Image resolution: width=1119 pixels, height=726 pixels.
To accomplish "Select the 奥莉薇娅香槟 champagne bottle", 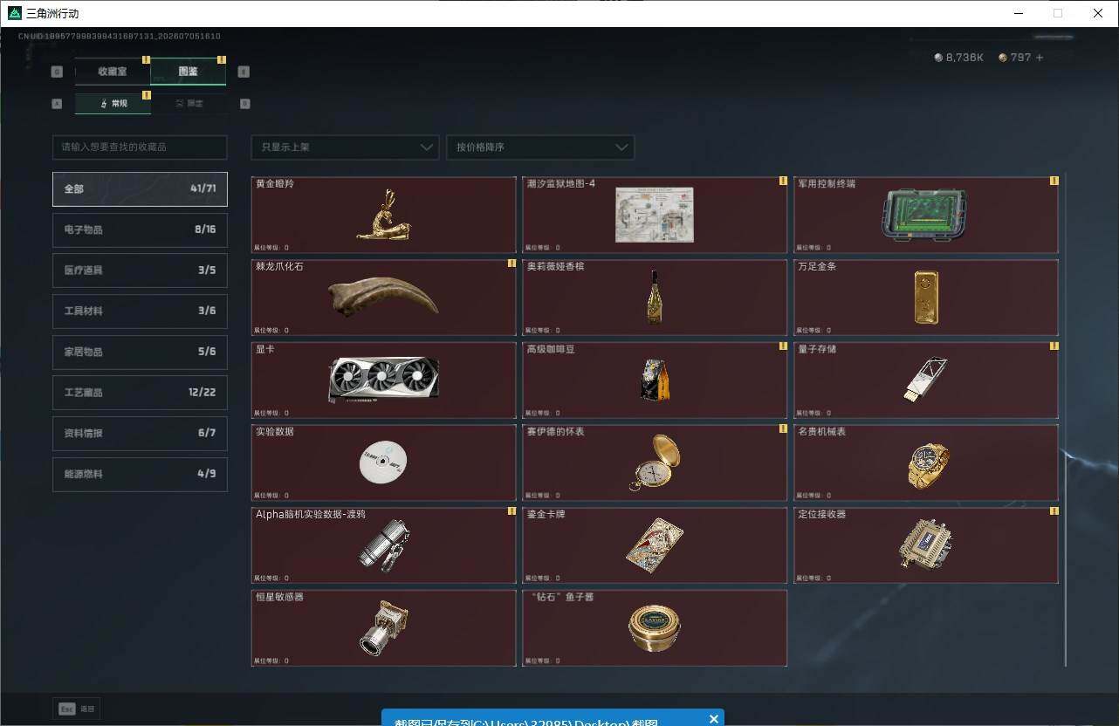I will (x=655, y=298).
